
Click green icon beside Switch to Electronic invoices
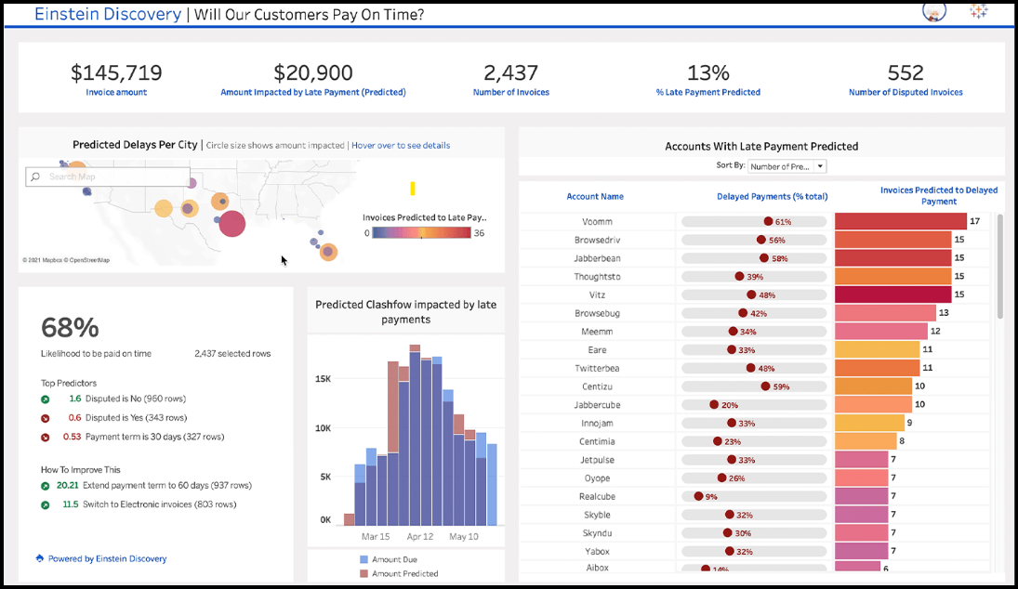click(x=45, y=504)
